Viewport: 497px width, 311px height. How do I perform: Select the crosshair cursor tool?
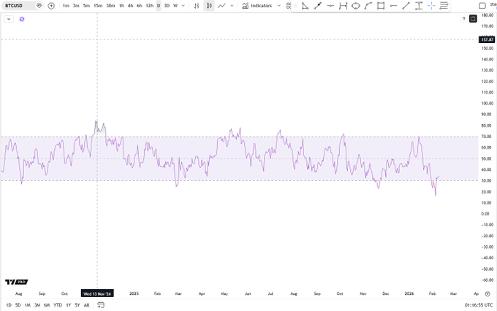(431, 6)
